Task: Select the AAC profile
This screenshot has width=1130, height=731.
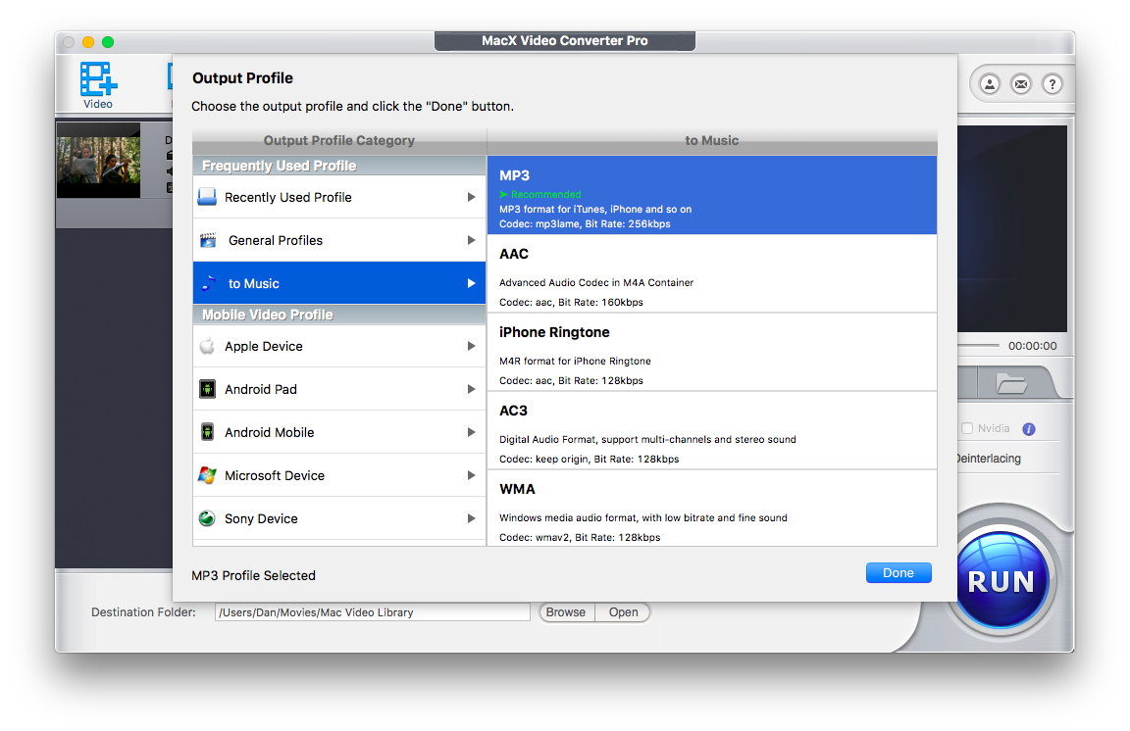Action: point(712,273)
